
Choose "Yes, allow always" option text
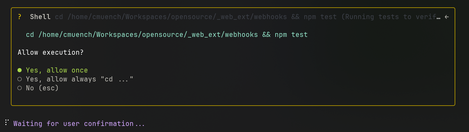[x=61, y=79]
